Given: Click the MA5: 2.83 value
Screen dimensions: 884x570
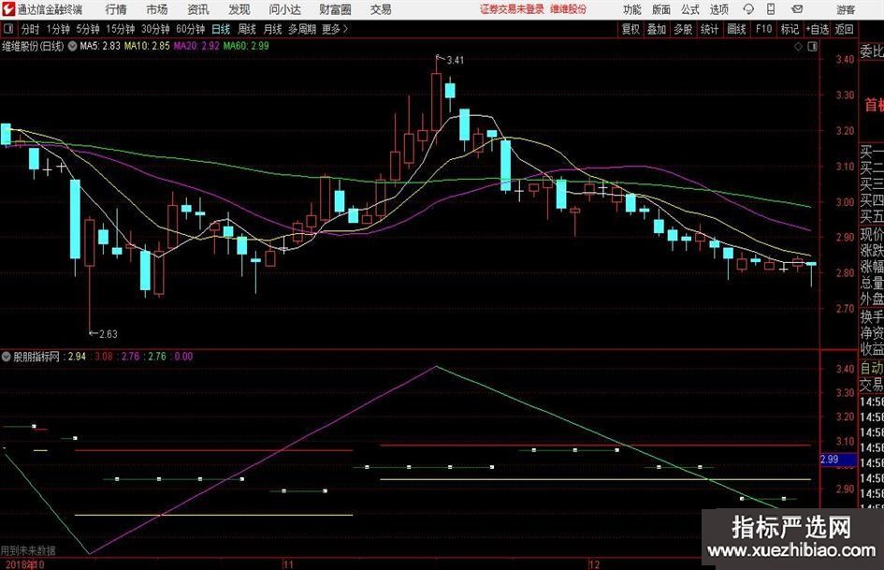Looking at the screenshot, I should pos(100,46).
